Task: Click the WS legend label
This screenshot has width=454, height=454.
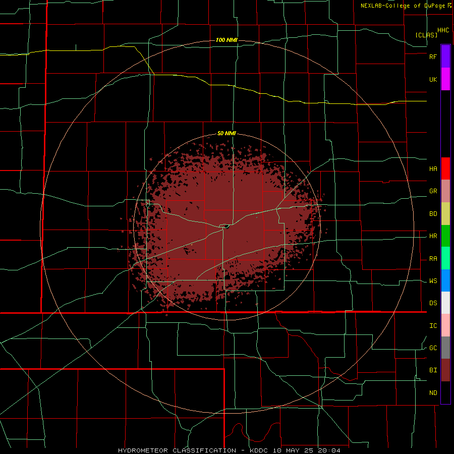Action: point(433,281)
